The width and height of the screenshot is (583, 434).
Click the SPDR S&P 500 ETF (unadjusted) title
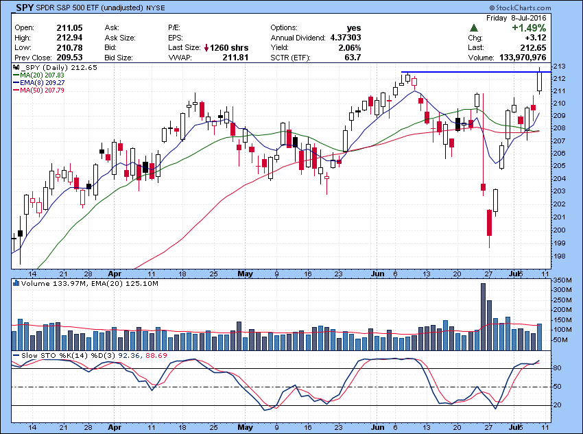[x=90, y=8]
